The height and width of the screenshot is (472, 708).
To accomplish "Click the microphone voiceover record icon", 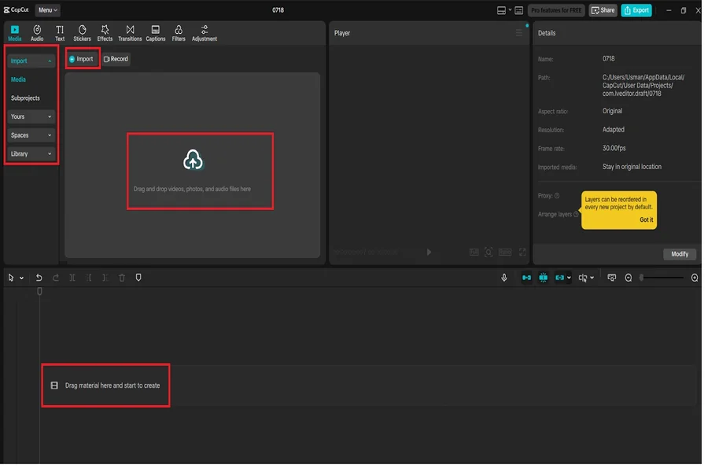I will [504, 278].
